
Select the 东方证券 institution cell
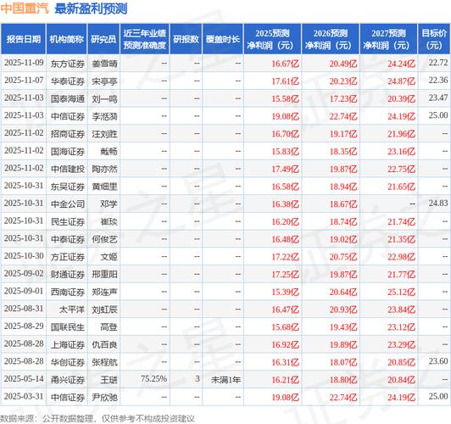[68, 64]
